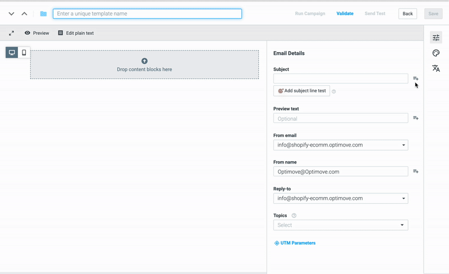Screen dimensions: 449x274
Task: Insert personalization tag into From name
Action: [416, 171]
